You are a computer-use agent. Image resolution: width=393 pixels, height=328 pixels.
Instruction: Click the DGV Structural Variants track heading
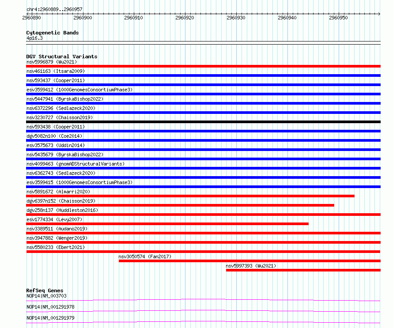click(62, 57)
